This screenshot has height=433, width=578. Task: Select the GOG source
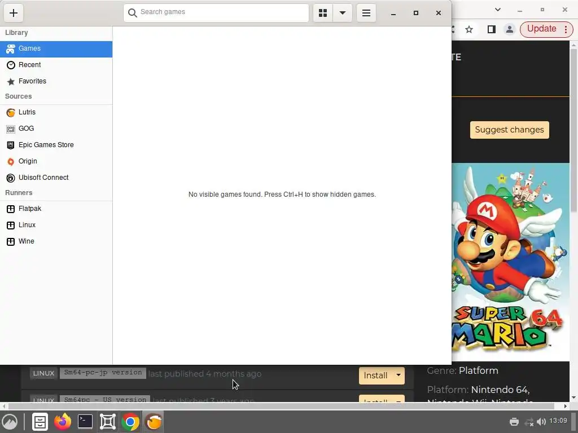[56, 129]
